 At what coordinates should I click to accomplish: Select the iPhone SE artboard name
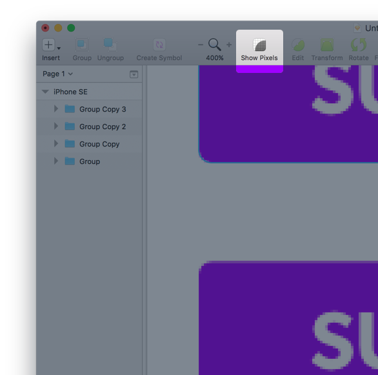pos(70,92)
